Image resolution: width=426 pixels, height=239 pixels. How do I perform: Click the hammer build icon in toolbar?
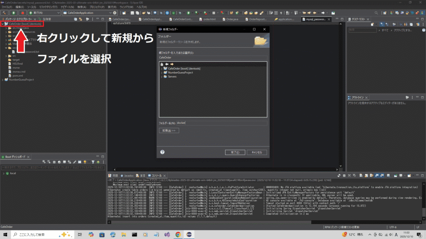pos(5,13)
